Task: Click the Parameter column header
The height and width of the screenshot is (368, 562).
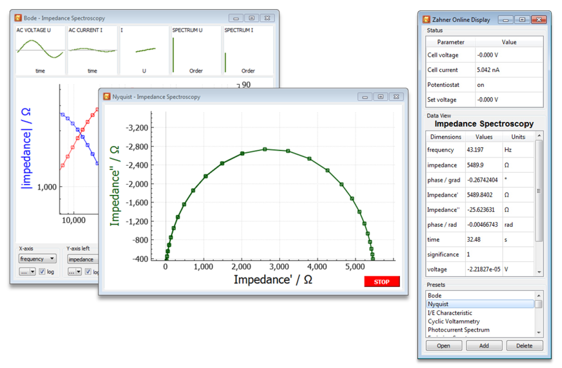Action: [450, 42]
